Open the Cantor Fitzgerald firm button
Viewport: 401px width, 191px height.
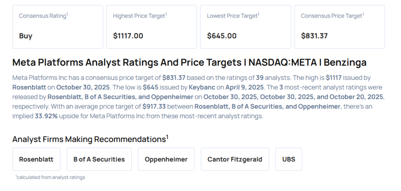pos(235,159)
